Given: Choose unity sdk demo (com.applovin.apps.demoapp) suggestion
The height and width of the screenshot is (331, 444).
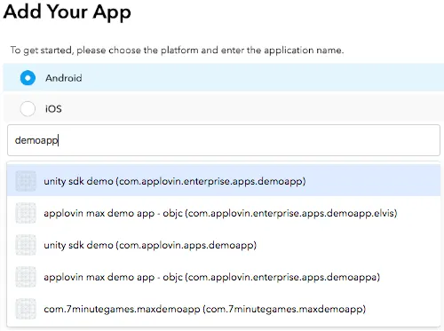Looking at the screenshot, I should point(224,245).
